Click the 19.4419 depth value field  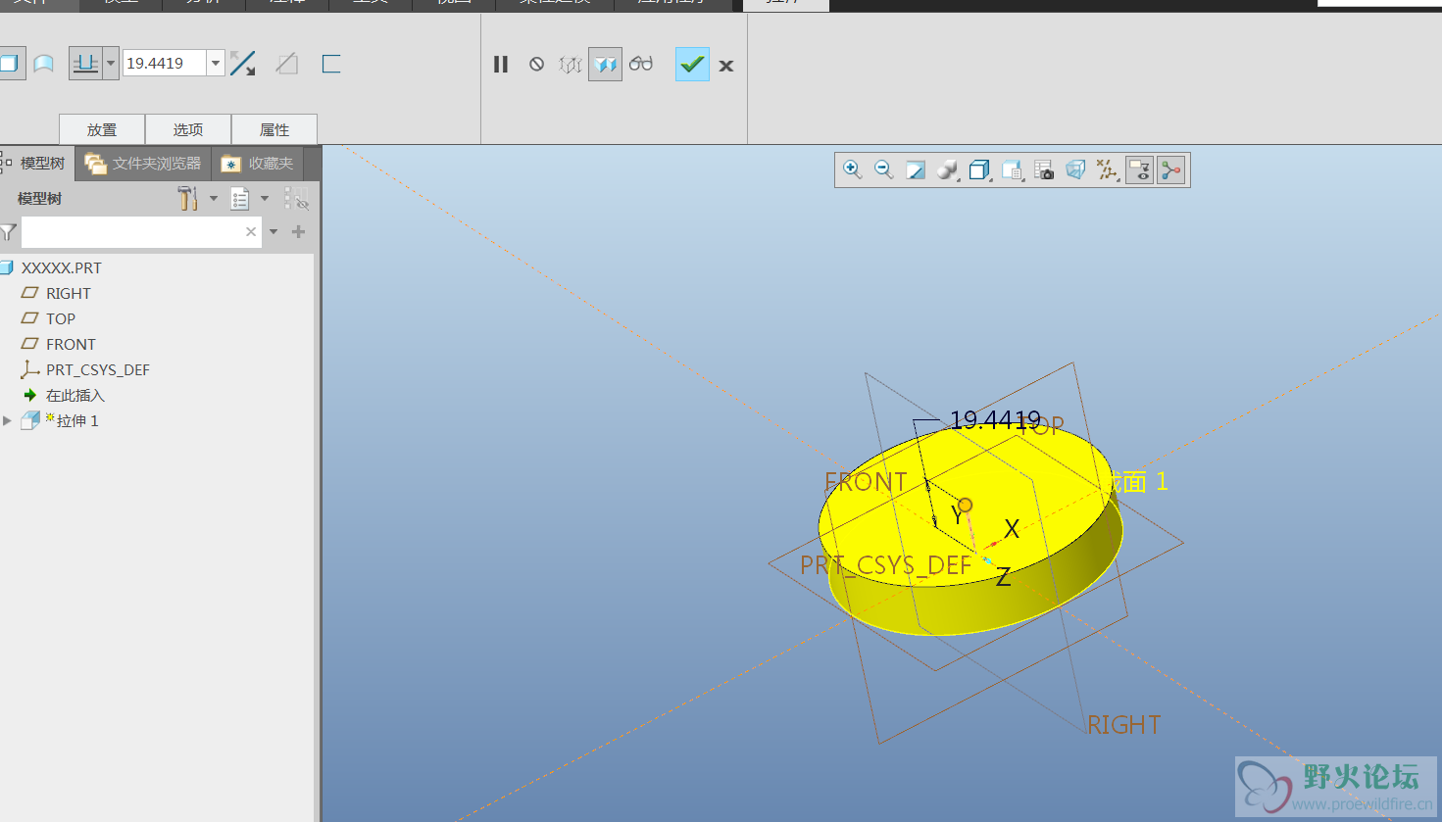coord(165,64)
